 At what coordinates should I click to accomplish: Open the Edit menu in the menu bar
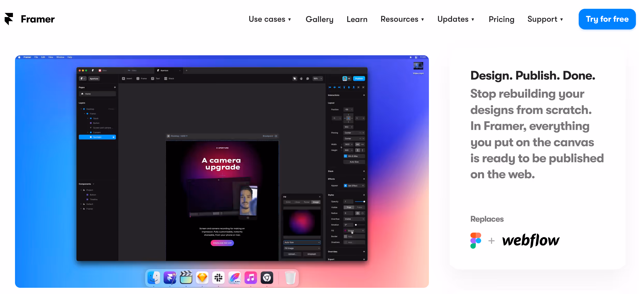[43, 57]
